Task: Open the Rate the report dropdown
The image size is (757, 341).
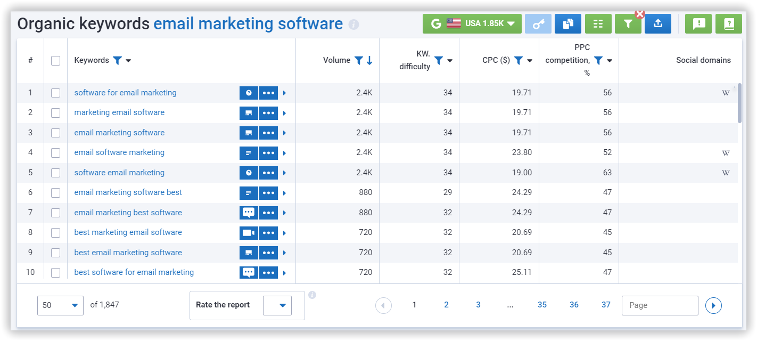Action: (277, 305)
